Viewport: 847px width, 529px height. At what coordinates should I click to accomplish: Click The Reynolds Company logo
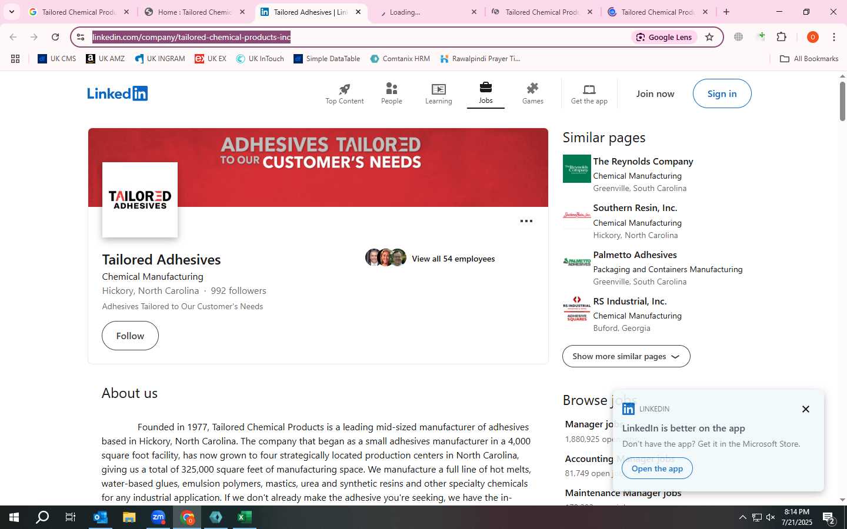click(577, 169)
